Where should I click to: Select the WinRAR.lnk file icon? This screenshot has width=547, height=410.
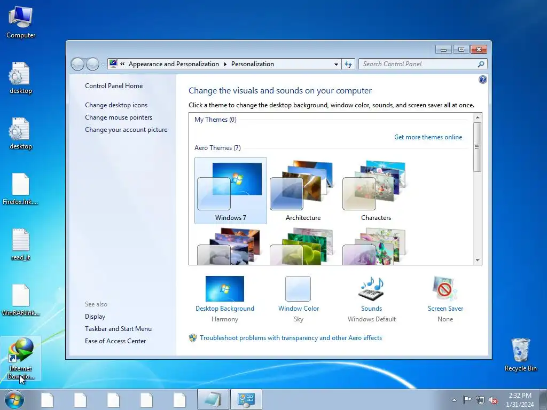pyautogui.click(x=21, y=300)
